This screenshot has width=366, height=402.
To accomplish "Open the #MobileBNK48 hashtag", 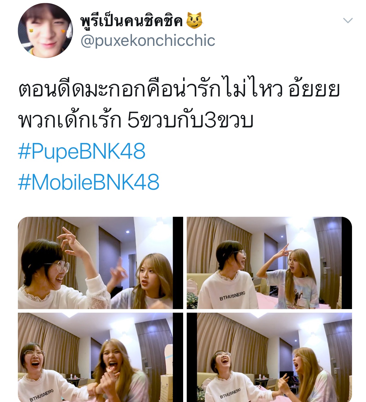I will (x=89, y=182).
